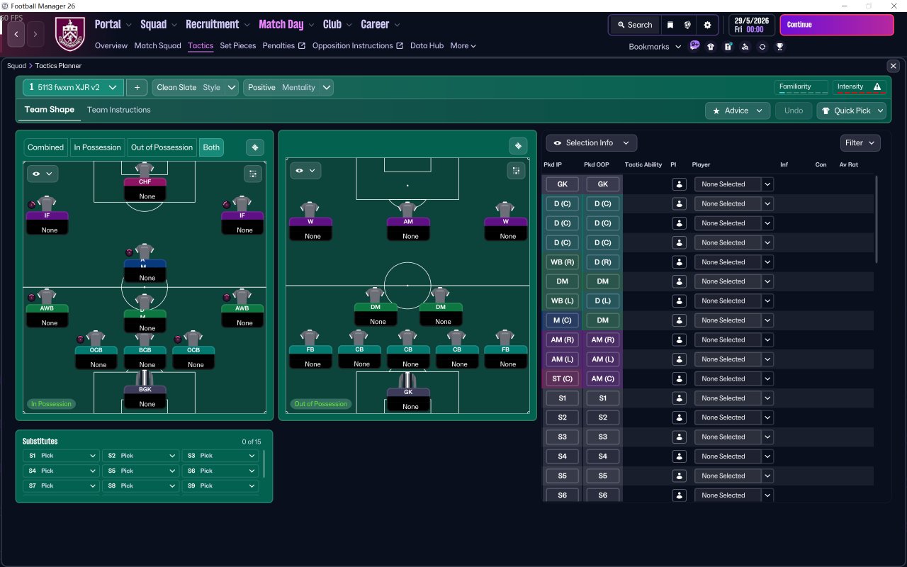Click the Search button
Image resolution: width=907 pixels, height=567 pixels.
click(634, 25)
